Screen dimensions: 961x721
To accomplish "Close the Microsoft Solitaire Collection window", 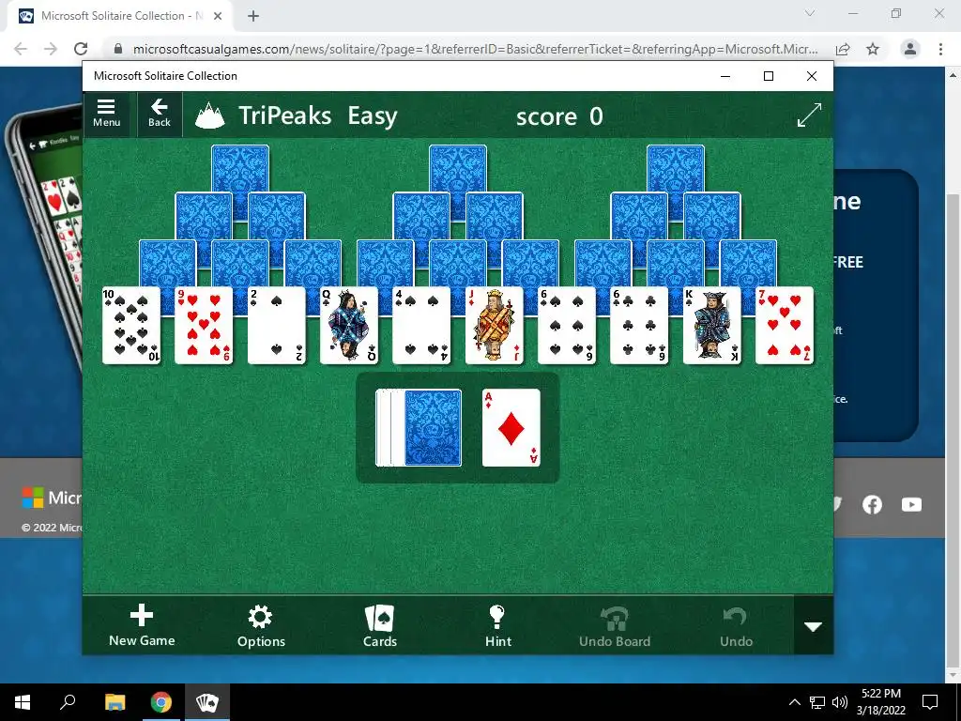I will pyautogui.click(x=812, y=76).
